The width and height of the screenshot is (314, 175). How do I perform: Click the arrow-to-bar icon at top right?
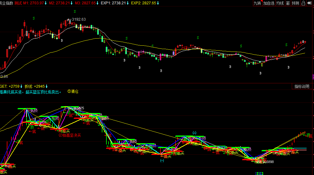point(310,3)
